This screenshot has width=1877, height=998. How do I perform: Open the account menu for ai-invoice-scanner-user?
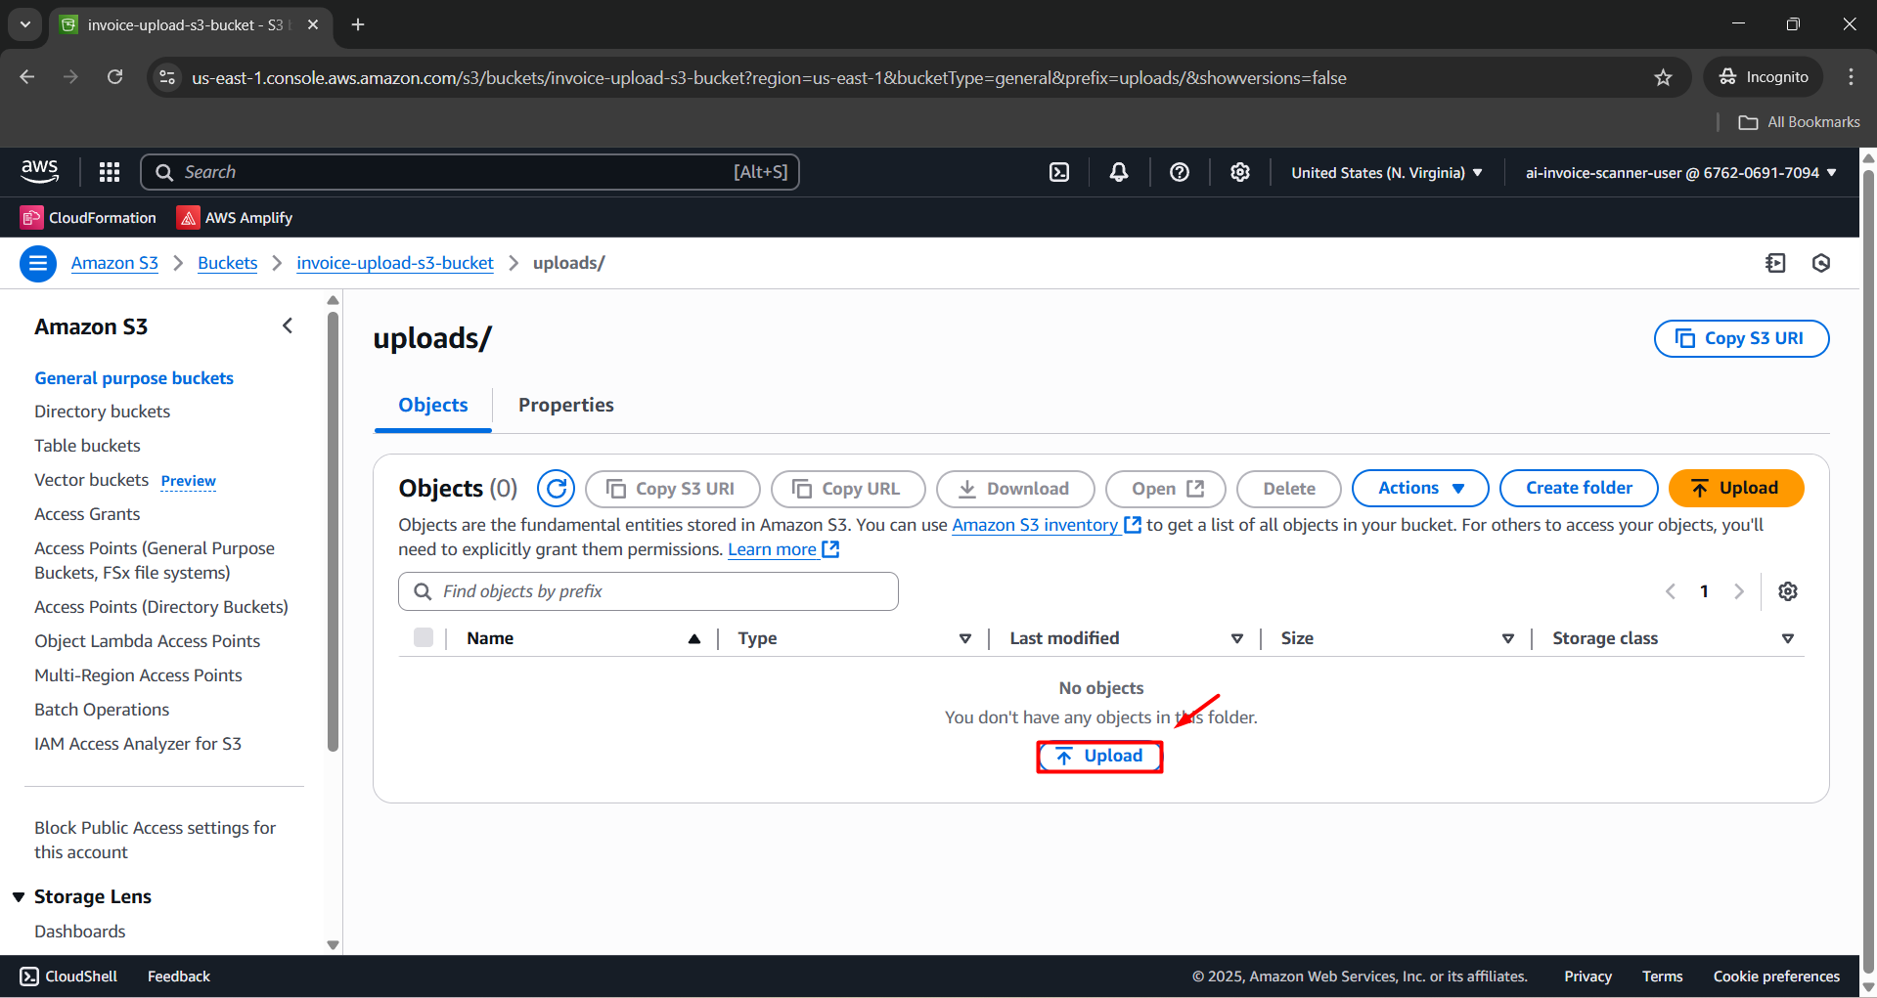point(1680,173)
